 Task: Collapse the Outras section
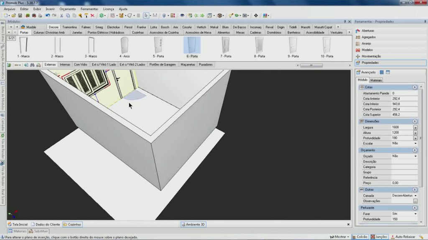415,190
